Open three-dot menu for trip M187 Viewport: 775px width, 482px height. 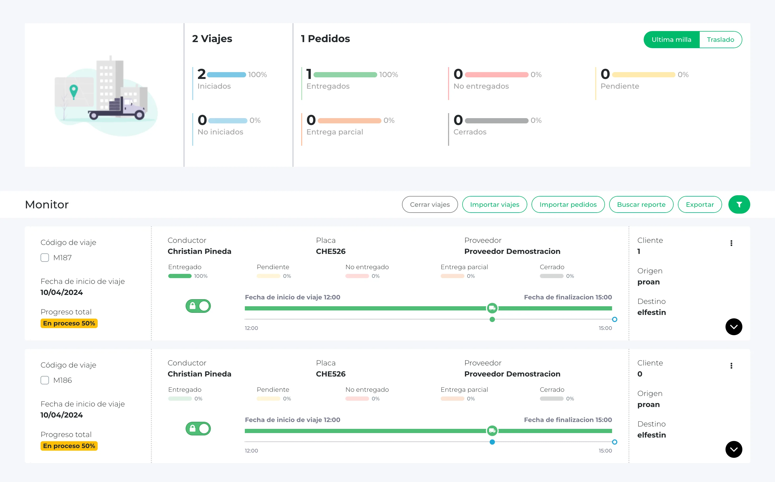tap(731, 243)
